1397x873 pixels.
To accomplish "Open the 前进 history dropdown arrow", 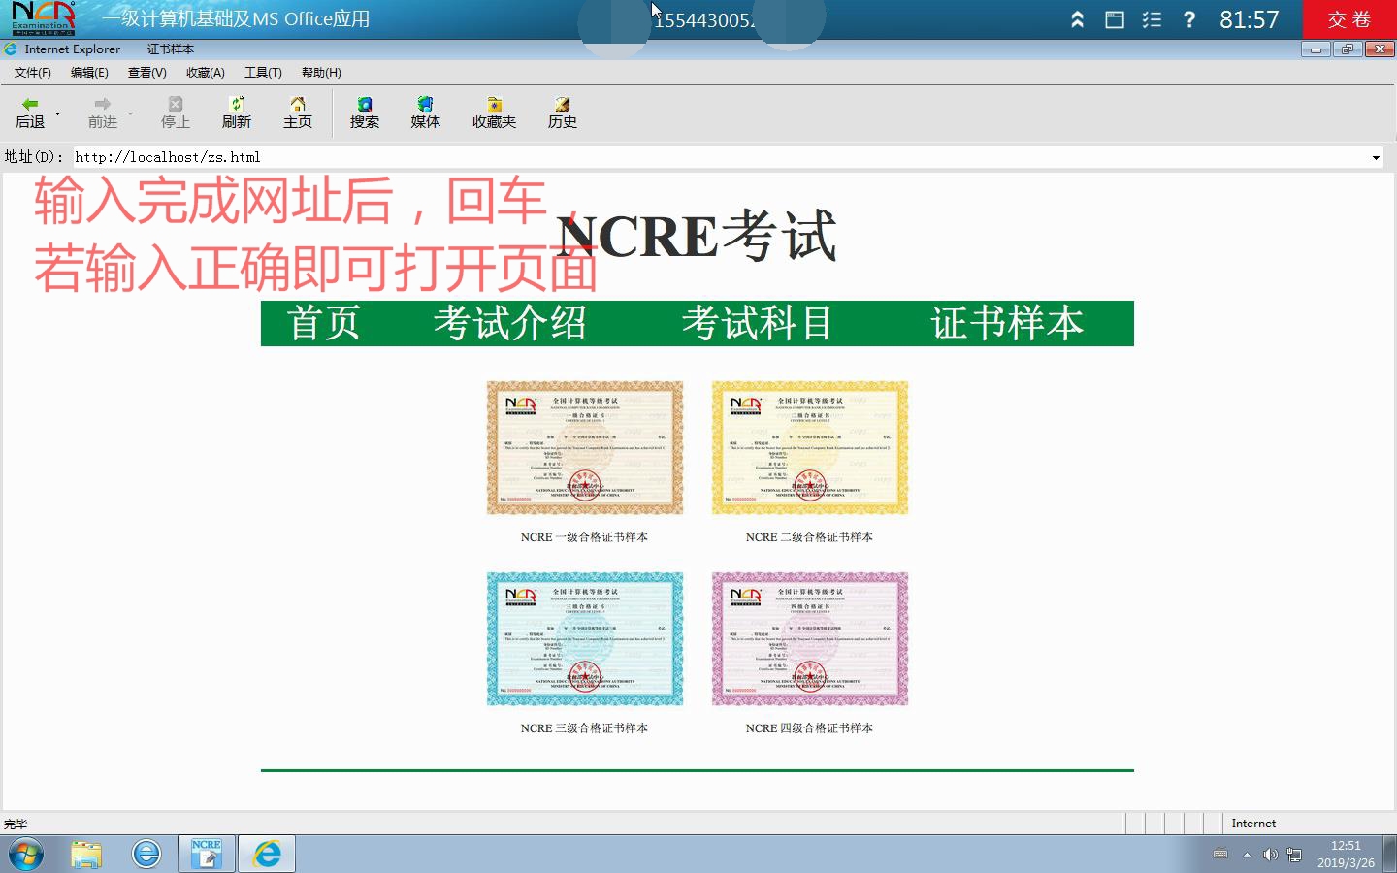I will click(130, 113).
